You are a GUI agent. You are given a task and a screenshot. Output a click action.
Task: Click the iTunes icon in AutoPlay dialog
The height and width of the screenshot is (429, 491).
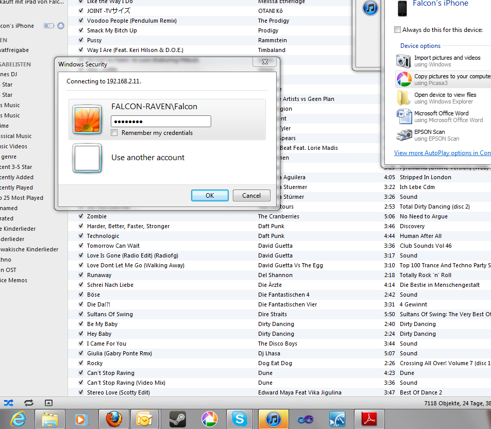point(370,8)
